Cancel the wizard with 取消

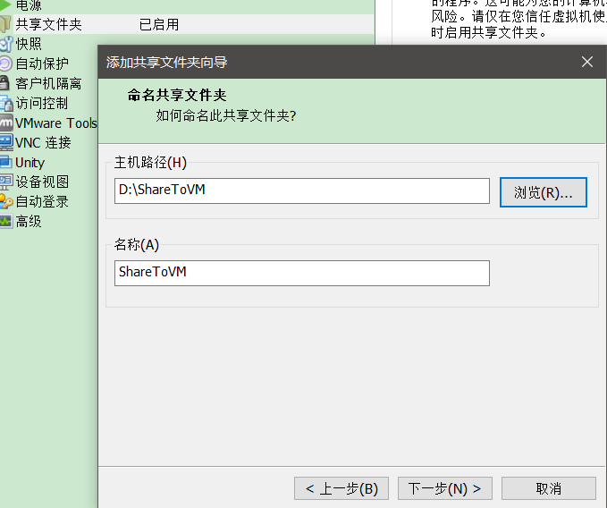pos(549,488)
